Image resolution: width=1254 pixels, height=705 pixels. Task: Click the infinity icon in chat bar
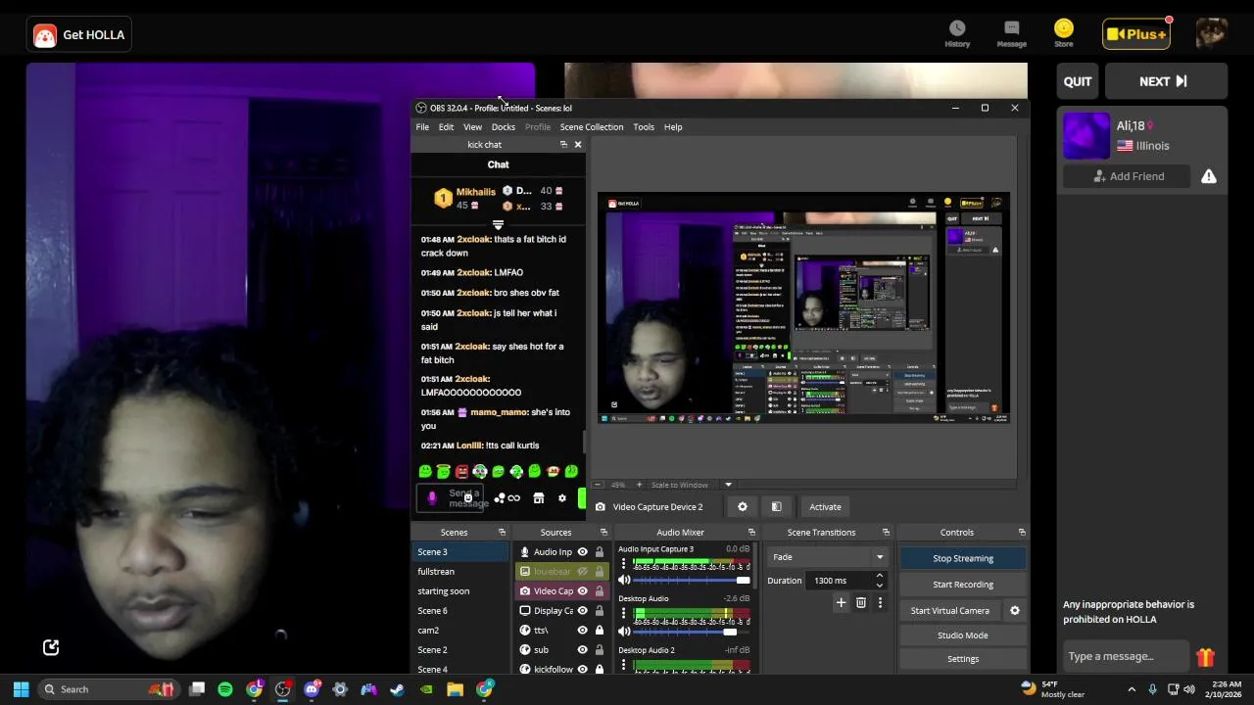pyautogui.click(x=513, y=498)
